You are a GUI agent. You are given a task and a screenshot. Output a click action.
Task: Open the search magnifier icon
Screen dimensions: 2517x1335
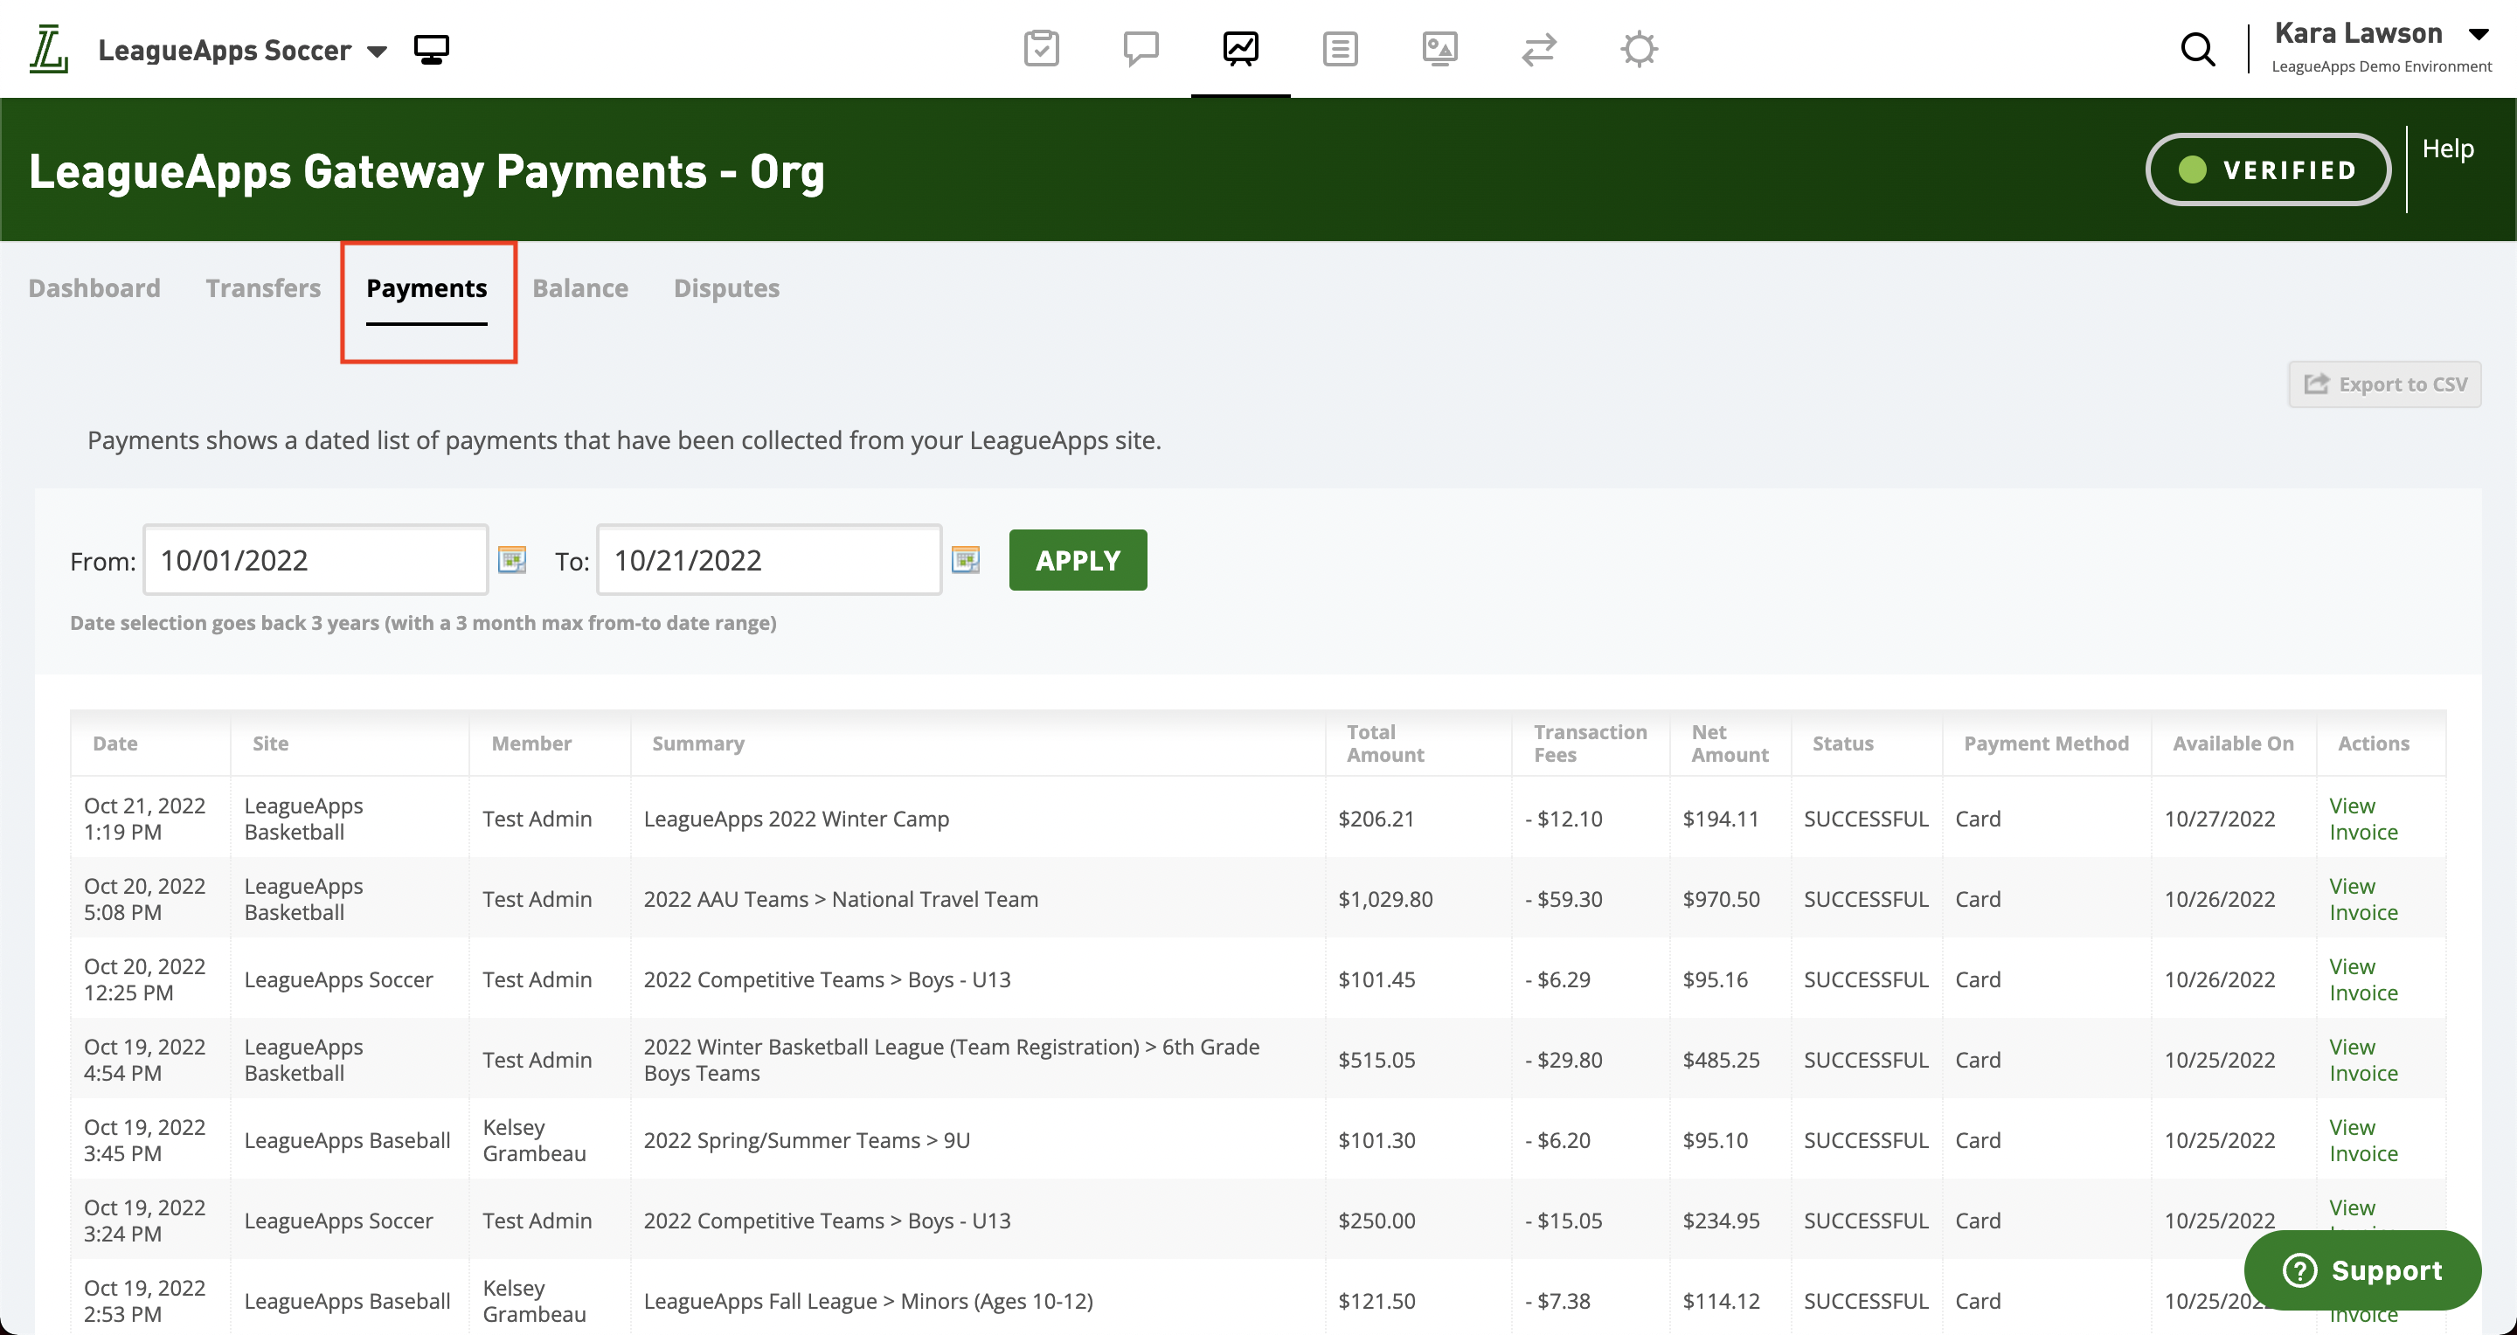pos(2199,48)
